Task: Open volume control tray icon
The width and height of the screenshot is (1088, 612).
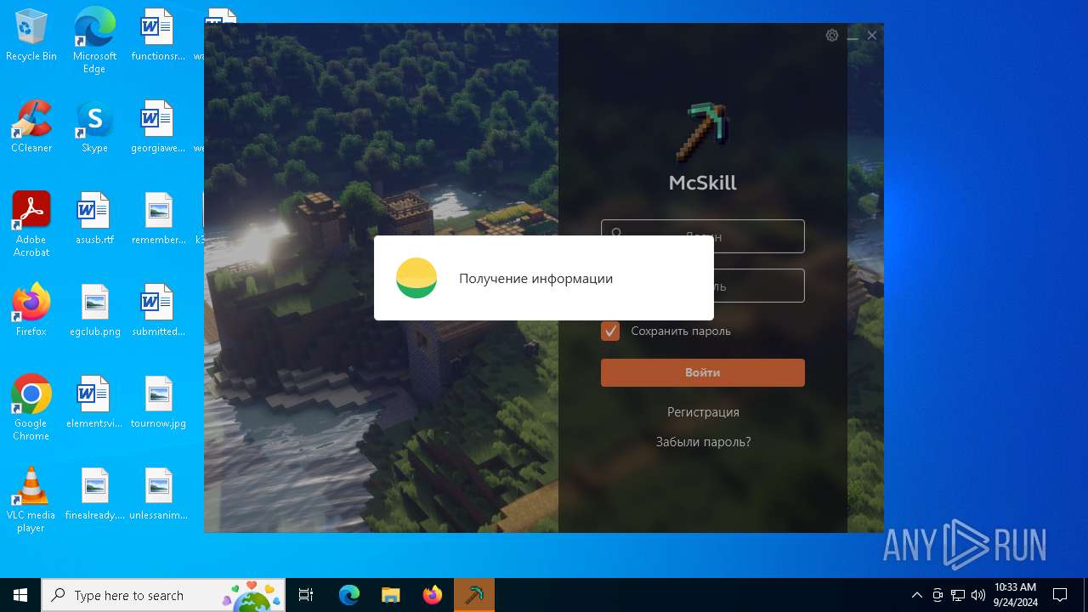Action: (977, 595)
